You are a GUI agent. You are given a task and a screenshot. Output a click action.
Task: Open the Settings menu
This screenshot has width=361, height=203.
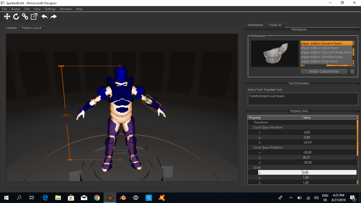click(x=50, y=9)
